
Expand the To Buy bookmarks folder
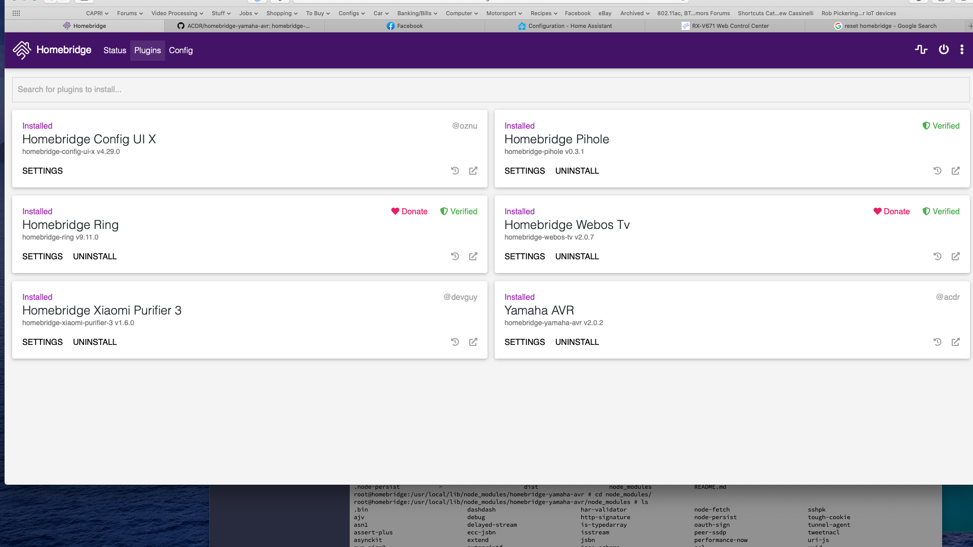pyautogui.click(x=318, y=13)
